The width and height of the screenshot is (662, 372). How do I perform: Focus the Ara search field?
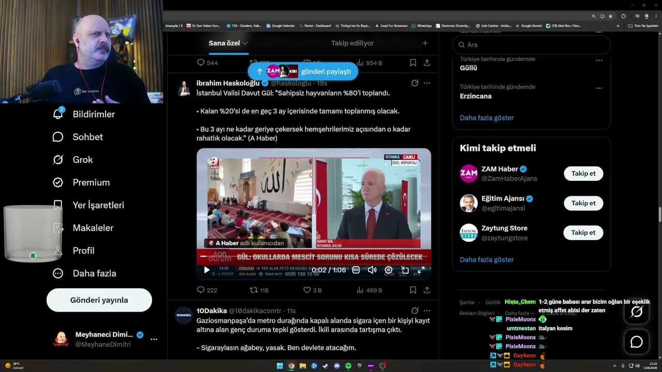tap(532, 45)
